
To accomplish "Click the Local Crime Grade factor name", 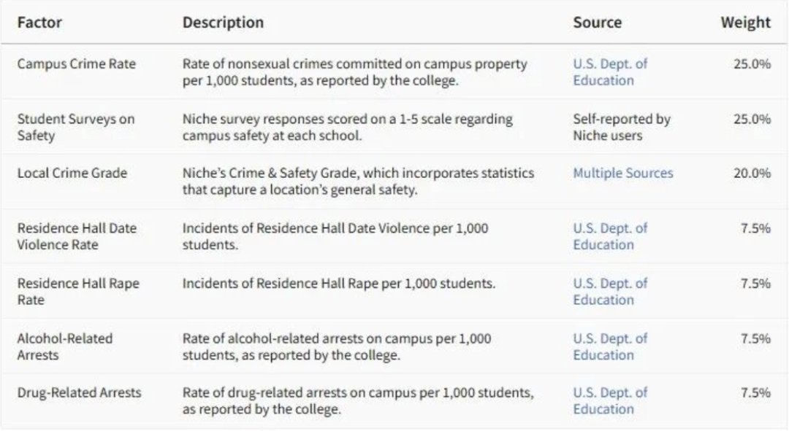I will [72, 173].
